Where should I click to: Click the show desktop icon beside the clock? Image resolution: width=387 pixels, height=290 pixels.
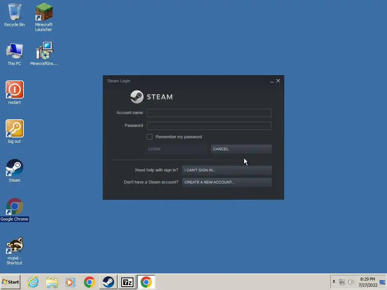click(x=382, y=282)
